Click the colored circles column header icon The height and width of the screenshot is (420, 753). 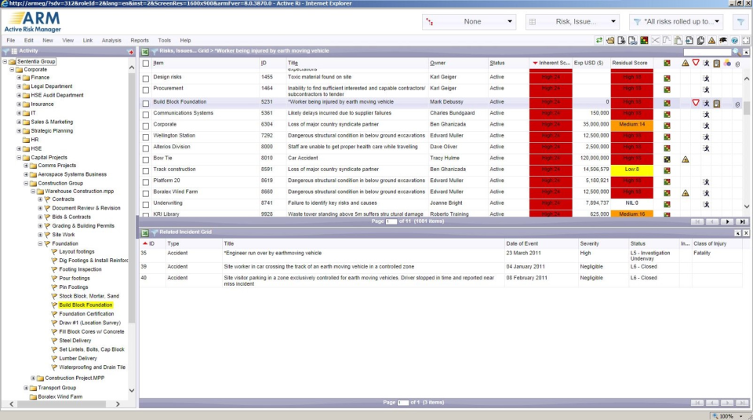[x=727, y=63]
